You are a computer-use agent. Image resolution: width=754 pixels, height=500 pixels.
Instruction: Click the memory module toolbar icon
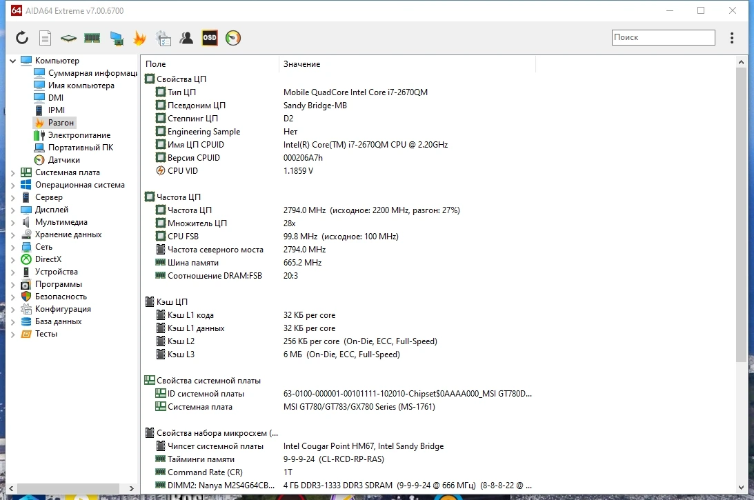coord(92,37)
